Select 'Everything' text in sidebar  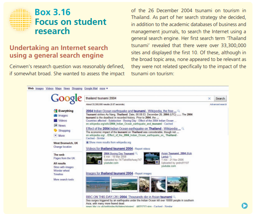pyautogui.click(x=66, y=111)
